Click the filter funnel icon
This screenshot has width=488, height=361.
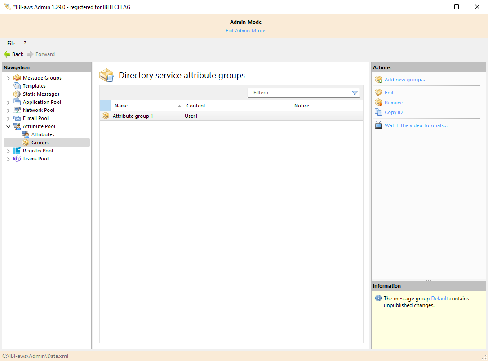click(355, 93)
